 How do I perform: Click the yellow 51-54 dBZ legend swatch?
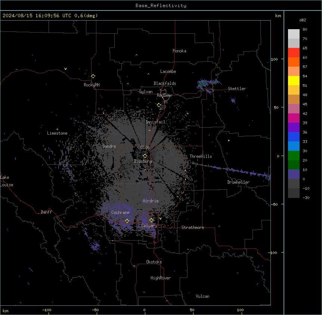coord(294,80)
